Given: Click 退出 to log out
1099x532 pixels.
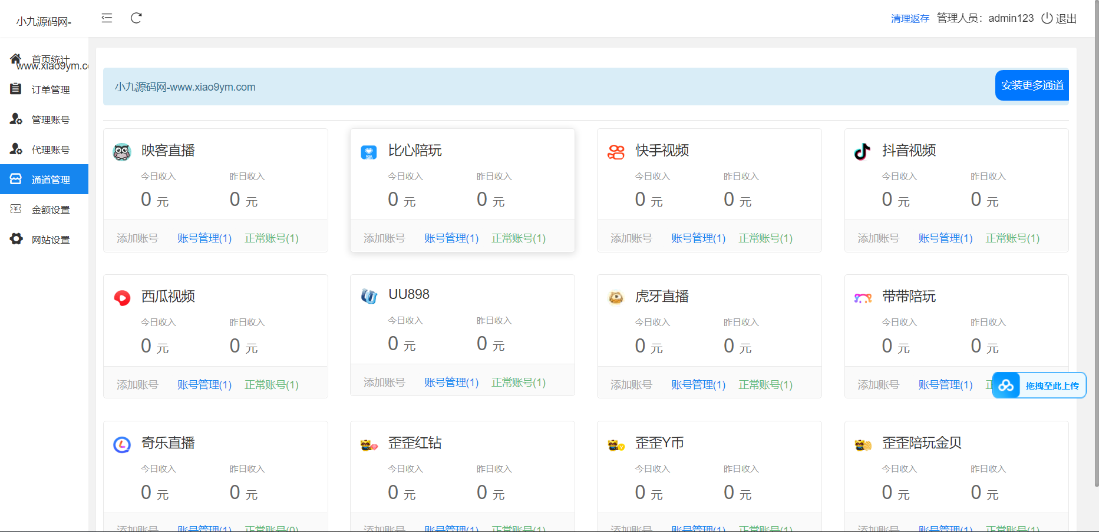Looking at the screenshot, I should tap(1066, 18).
